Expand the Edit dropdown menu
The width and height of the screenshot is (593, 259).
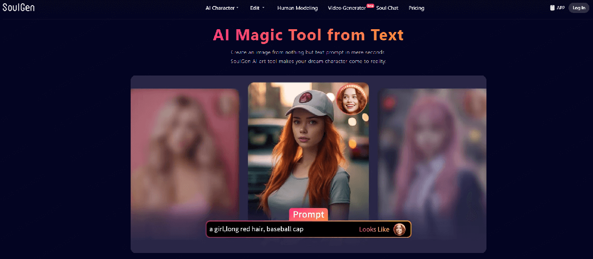[257, 8]
